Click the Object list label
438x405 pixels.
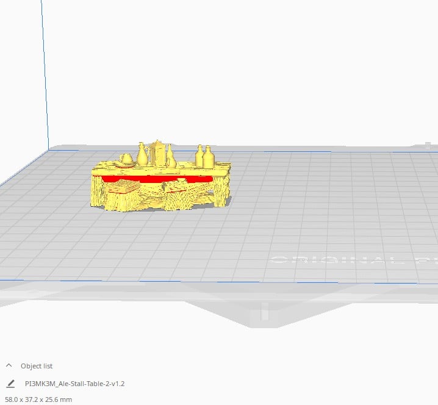coord(37,366)
